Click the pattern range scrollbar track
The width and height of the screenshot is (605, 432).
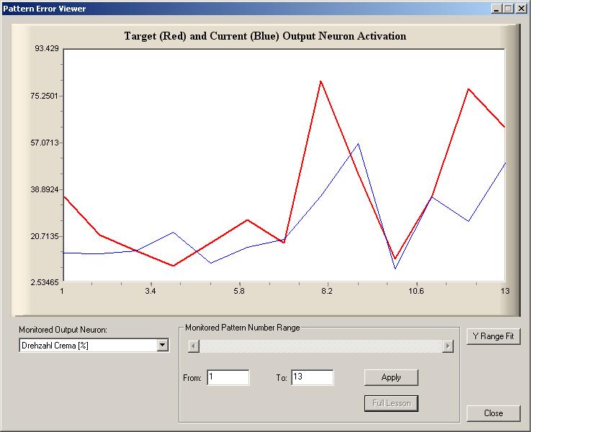point(321,346)
